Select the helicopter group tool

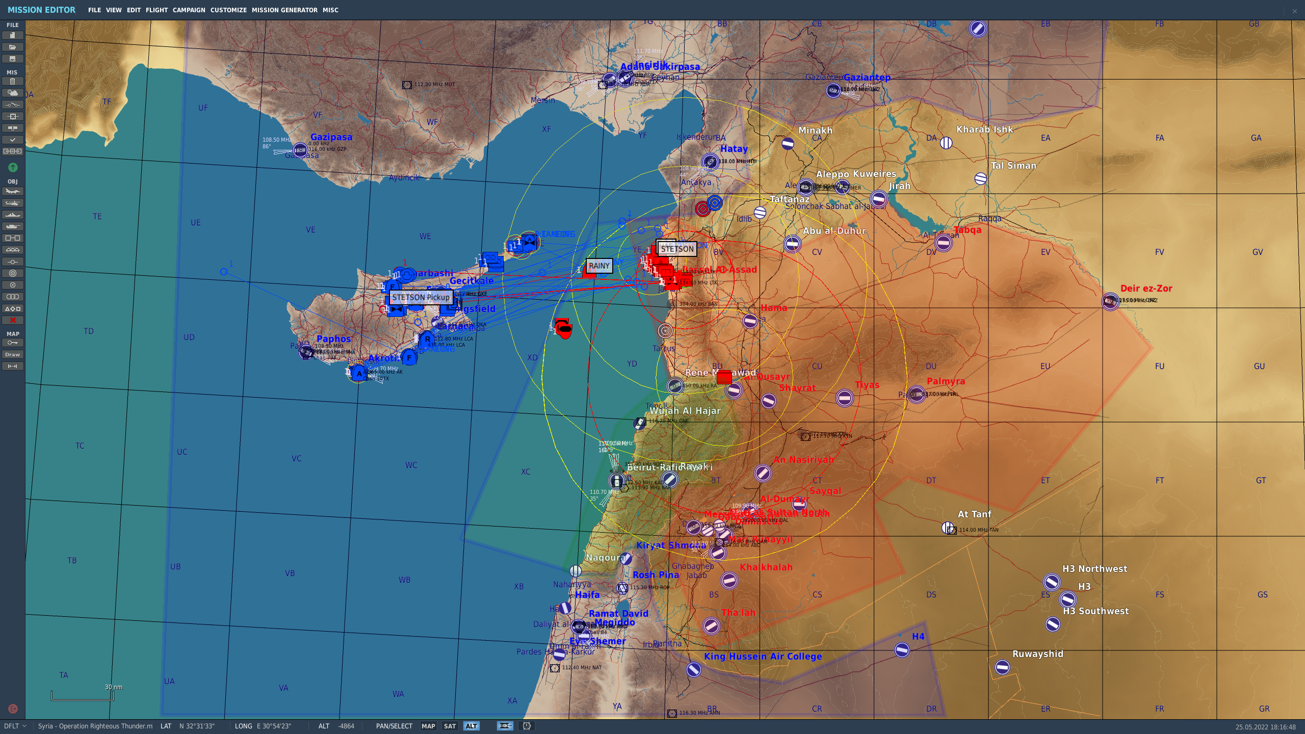pyautogui.click(x=13, y=203)
